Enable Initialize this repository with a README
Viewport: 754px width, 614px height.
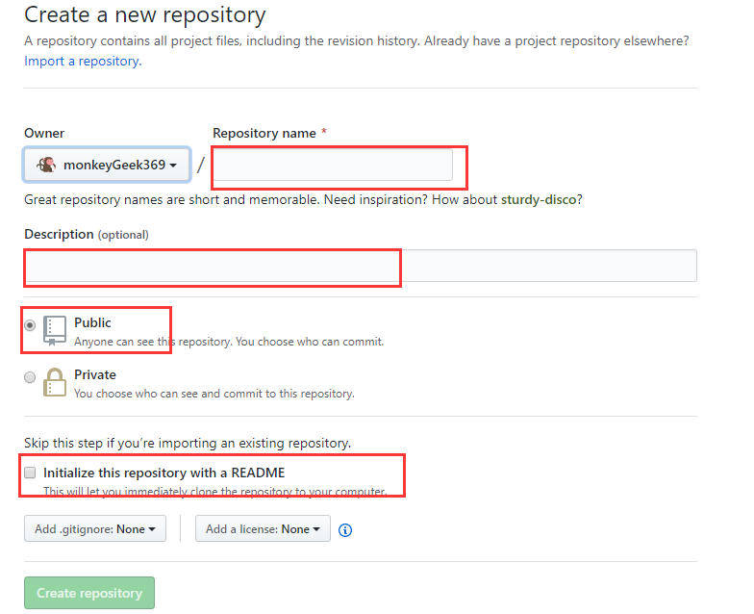click(30, 473)
